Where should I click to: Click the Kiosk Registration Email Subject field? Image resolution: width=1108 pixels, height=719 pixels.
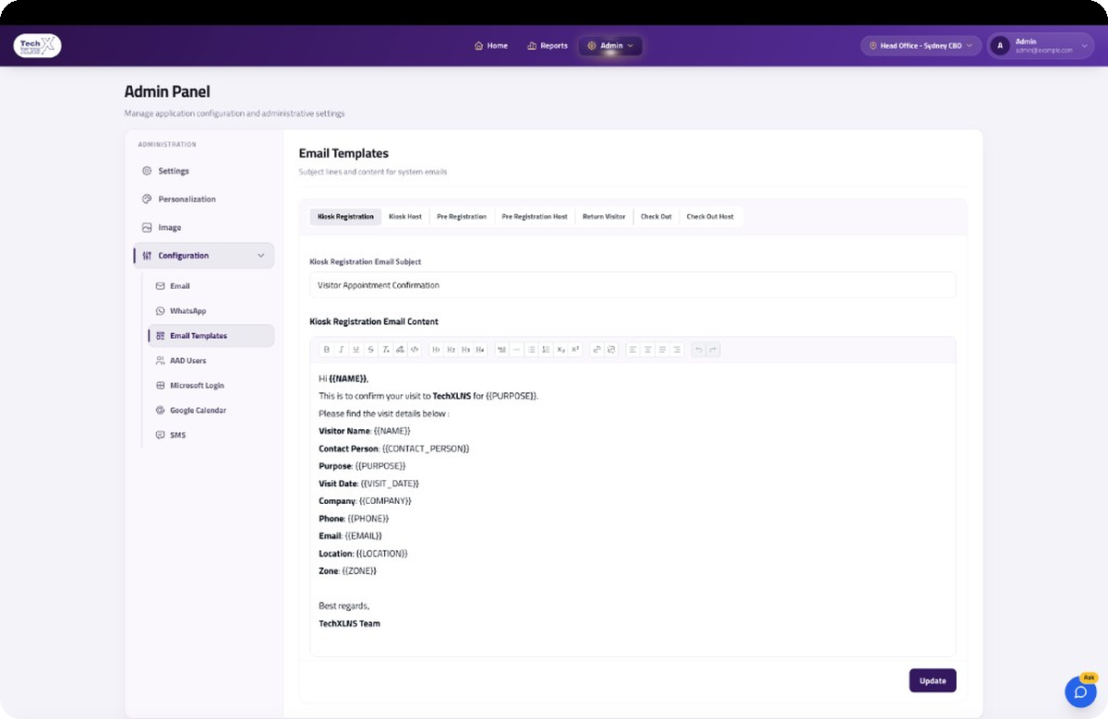632,285
